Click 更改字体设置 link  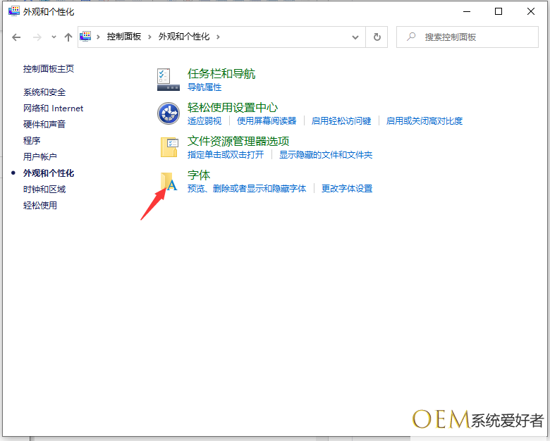pos(347,189)
